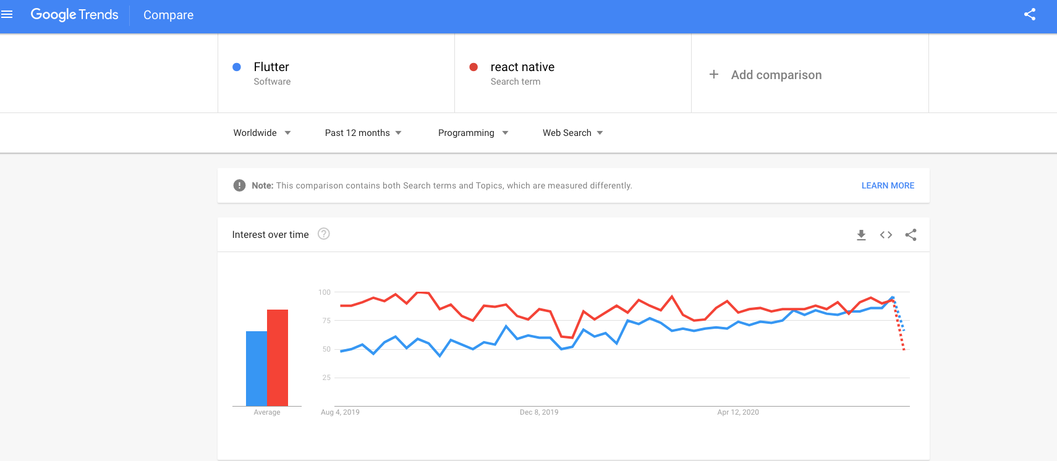Screen dimensions: 1057x461
Task: Click the red react native color dot
Action: click(x=473, y=67)
